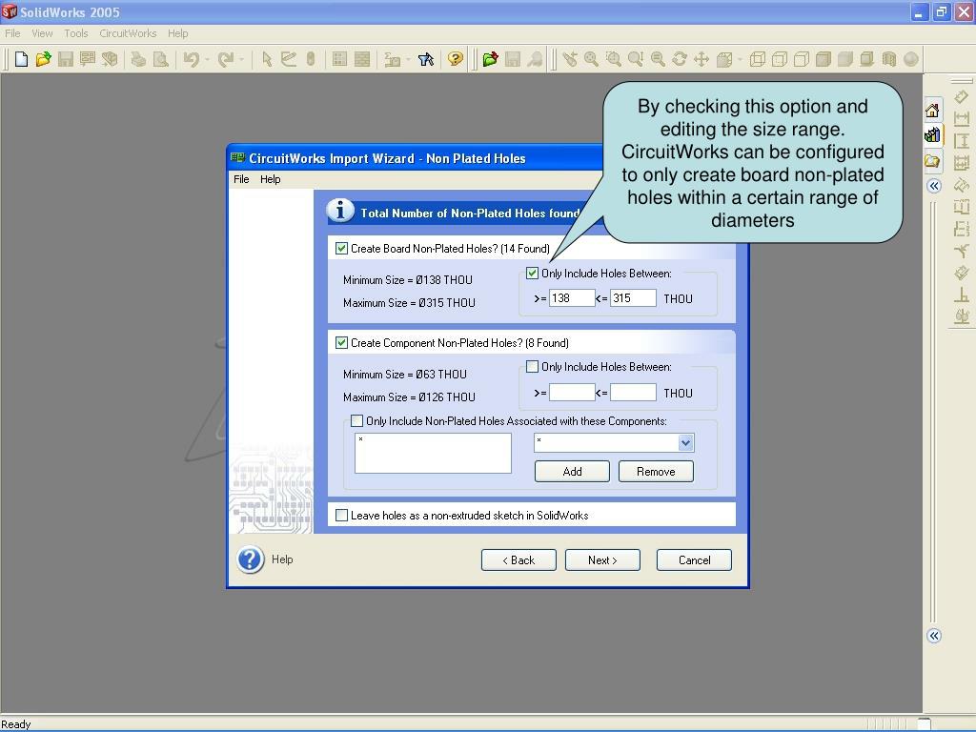Image resolution: width=976 pixels, height=732 pixels.
Task: Check Leave holes as non-extruded sketch
Action: (x=341, y=515)
